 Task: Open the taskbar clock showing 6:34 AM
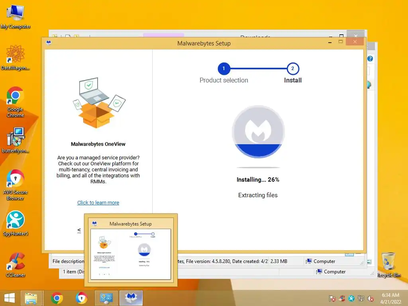click(x=390, y=298)
